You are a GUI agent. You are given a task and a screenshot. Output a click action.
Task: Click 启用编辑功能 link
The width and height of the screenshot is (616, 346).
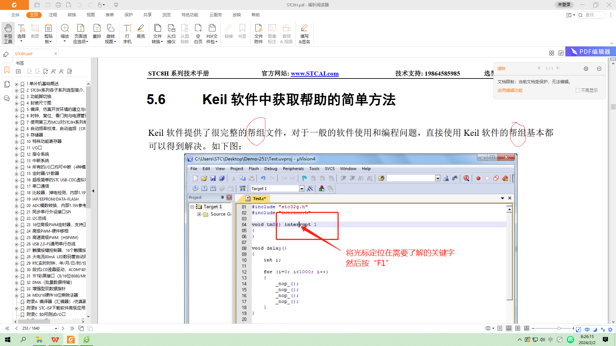click(510, 90)
